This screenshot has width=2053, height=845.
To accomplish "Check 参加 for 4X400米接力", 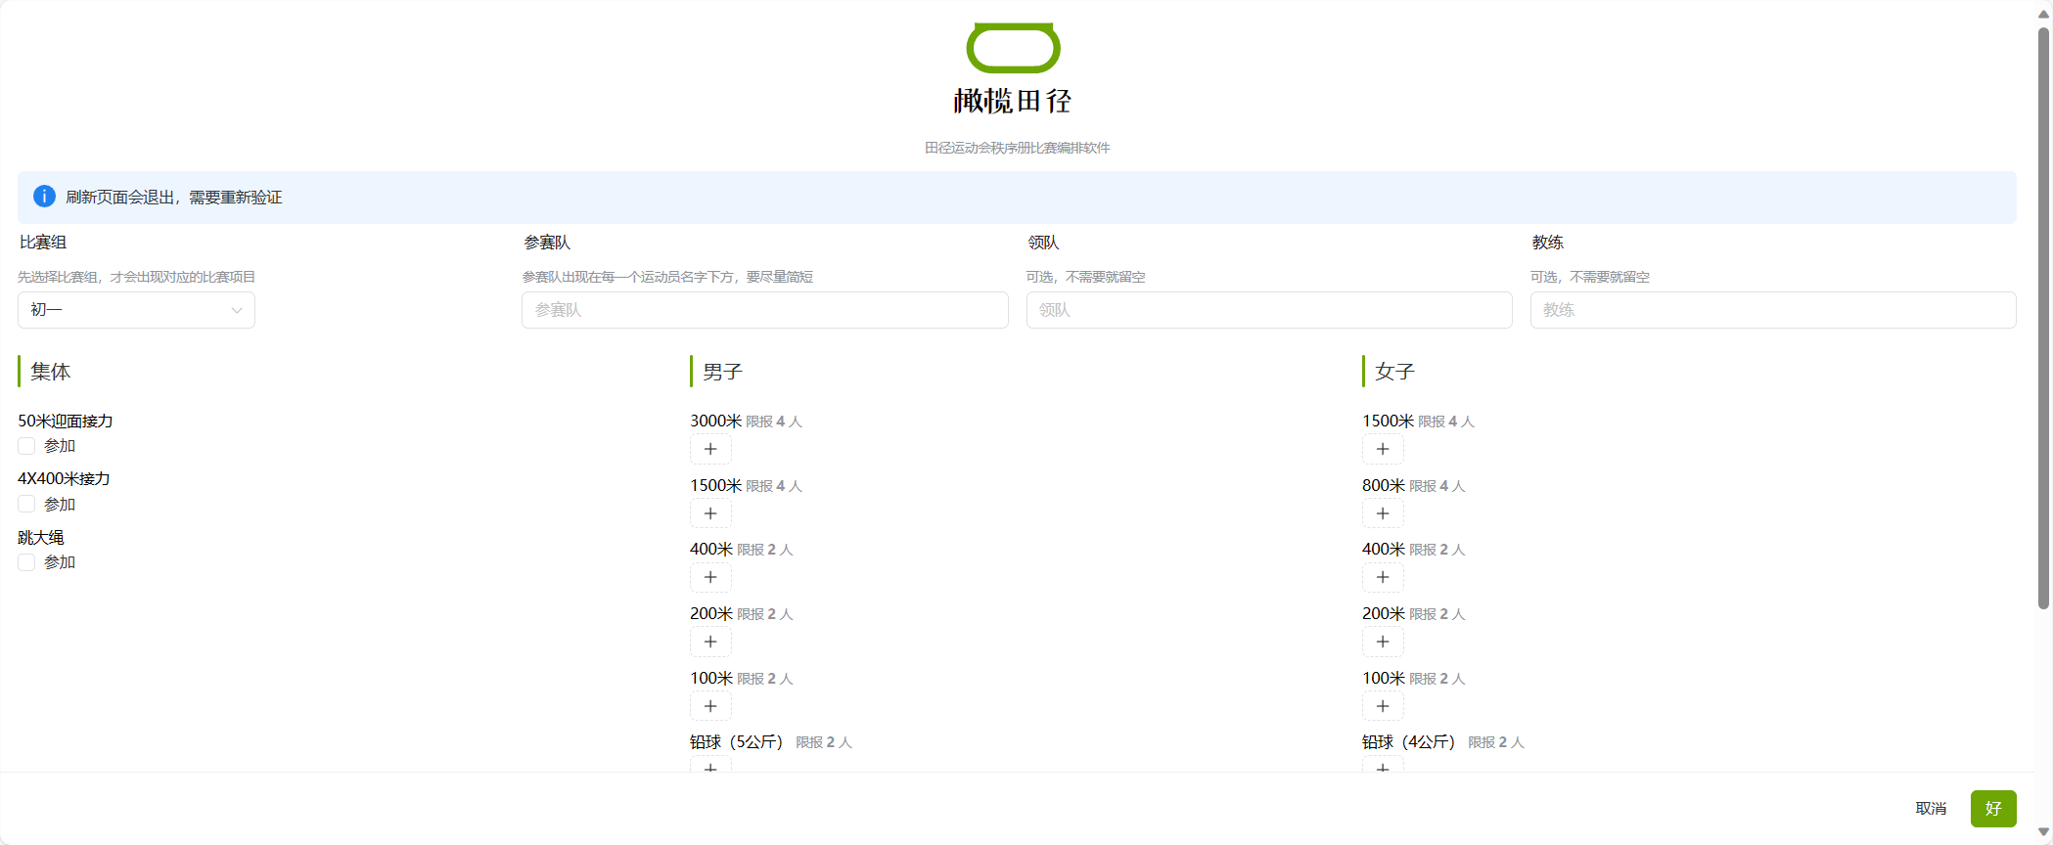I will [x=26, y=504].
